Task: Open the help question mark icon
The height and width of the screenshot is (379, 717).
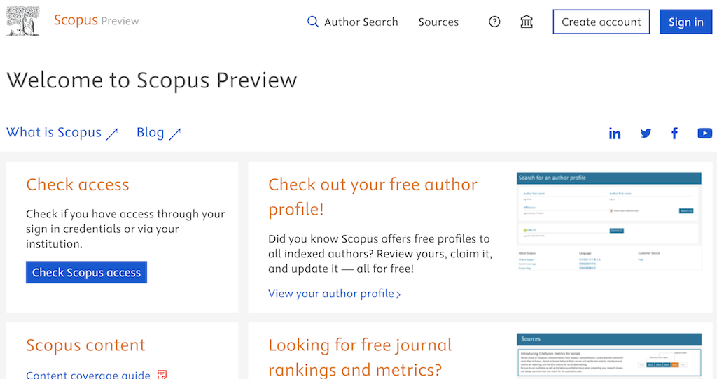Action: [x=494, y=22]
